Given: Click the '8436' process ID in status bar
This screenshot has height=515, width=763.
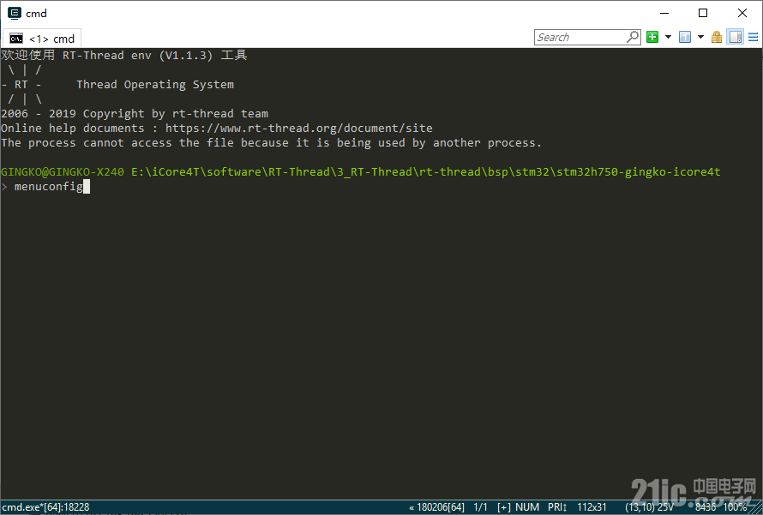Looking at the screenshot, I should tap(705, 507).
